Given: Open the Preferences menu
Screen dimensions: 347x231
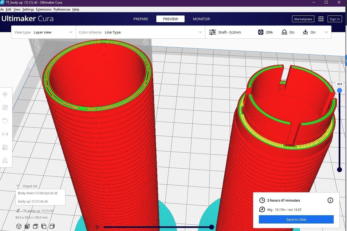Looking at the screenshot, I should coord(62,9).
